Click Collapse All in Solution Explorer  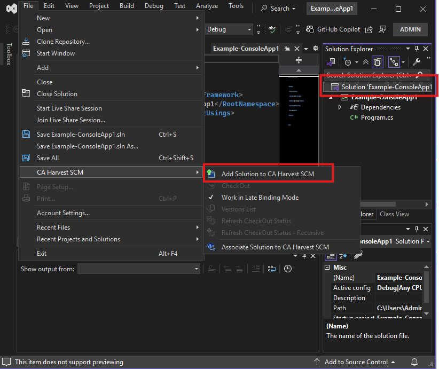coord(366,62)
